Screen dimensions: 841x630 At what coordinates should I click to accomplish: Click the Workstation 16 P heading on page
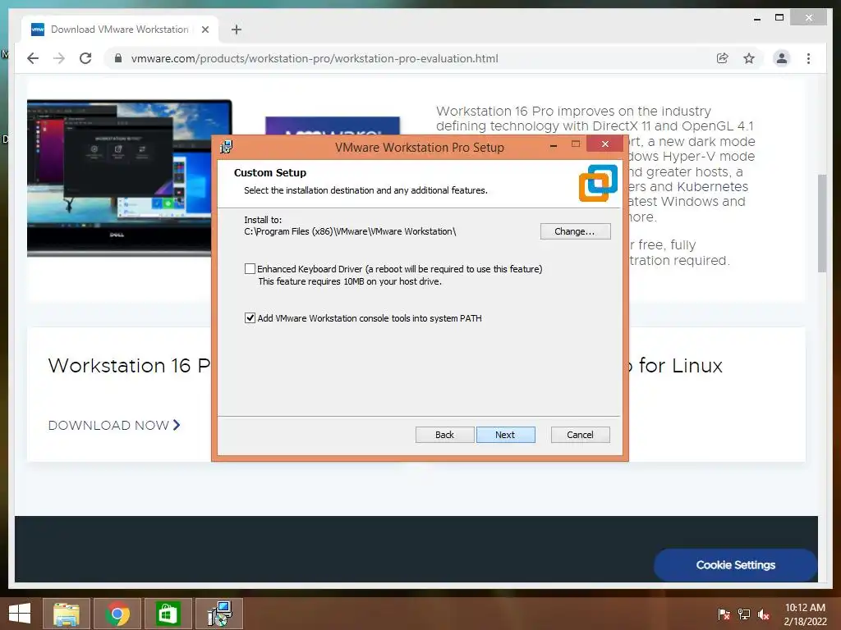pyautogui.click(x=129, y=365)
